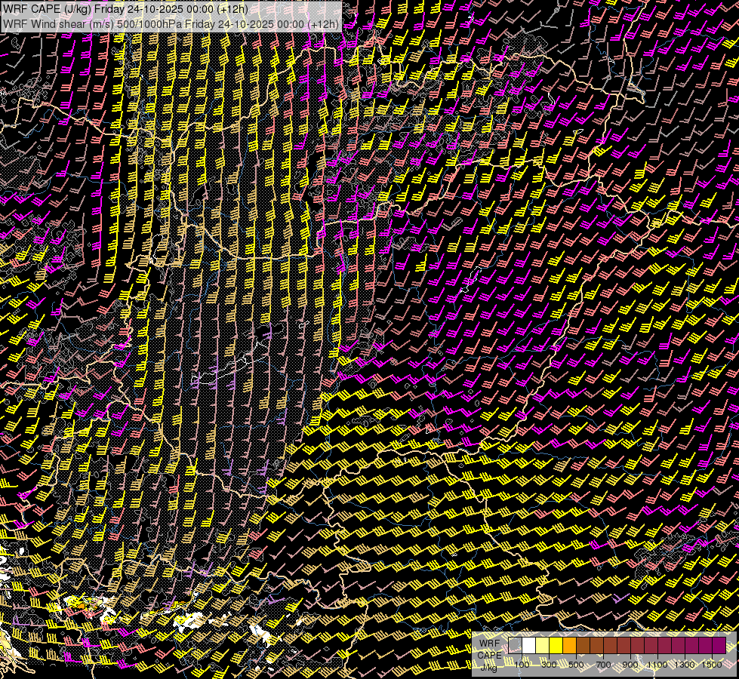Click the legend value label 1300
Screen dimensions: 739x679
(685, 665)
